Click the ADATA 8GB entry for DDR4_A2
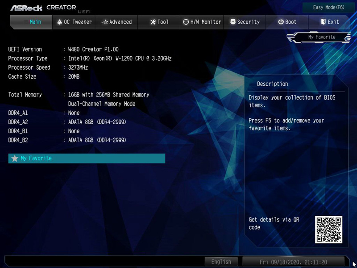357x268 pixels. 97,122
